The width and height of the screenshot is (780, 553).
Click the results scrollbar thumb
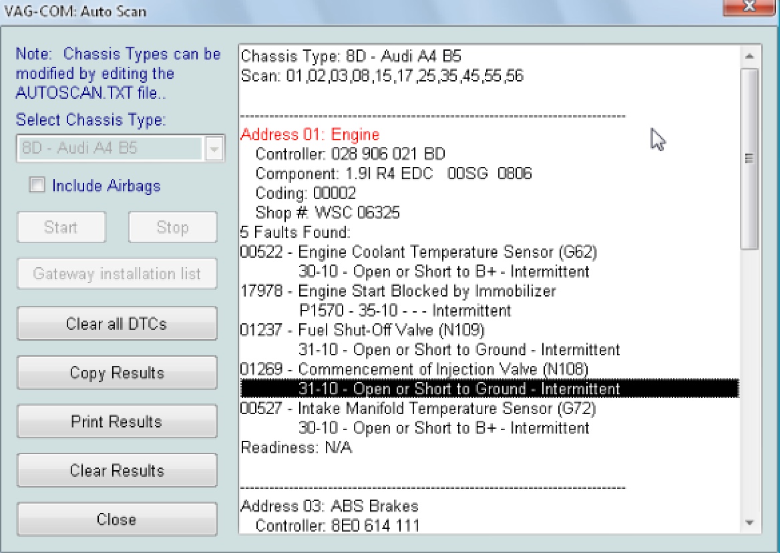[749, 159]
